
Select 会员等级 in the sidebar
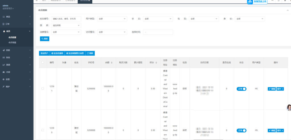pos(12,42)
